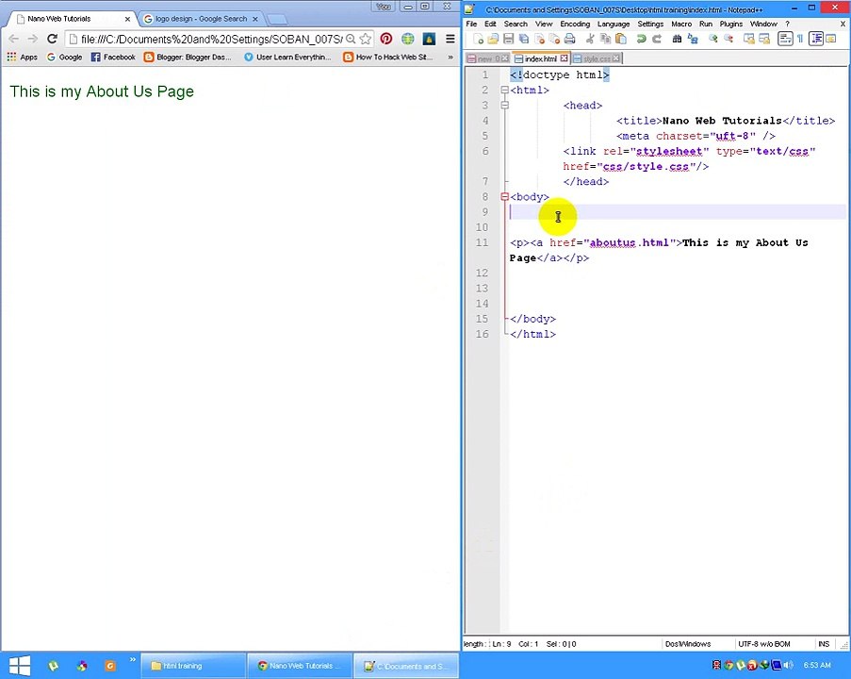Close the Nano Web Tutorials Chrome tab
Image resolution: width=851 pixels, height=679 pixels.
click(127, 19)
